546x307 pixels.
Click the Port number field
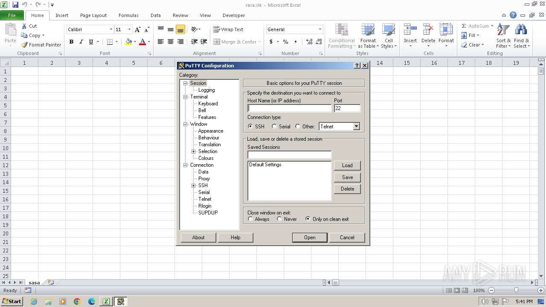pyautogui.click(x=347, y=108)
